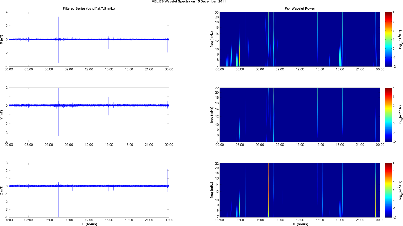Click the UT (hours) label under bottom wavelet spectrum
This screenshot has height=226, width=403.
point(300,224)
